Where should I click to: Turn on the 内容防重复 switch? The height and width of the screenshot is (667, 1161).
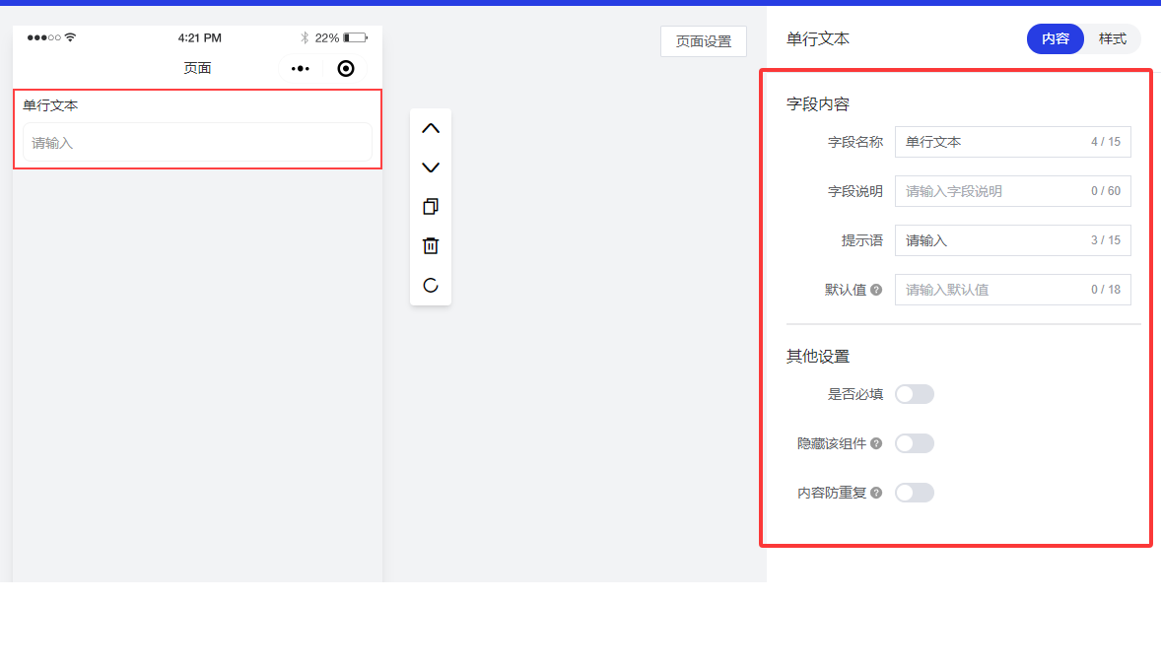[914, 493]
